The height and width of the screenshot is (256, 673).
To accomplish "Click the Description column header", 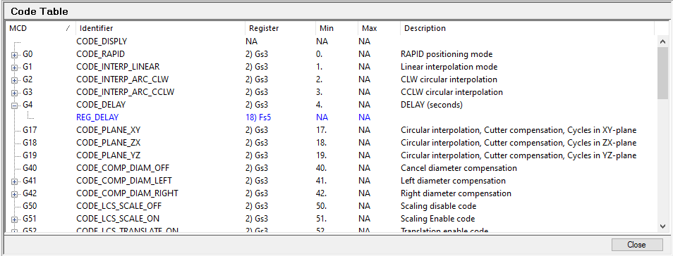I will [x=527, y=28].
